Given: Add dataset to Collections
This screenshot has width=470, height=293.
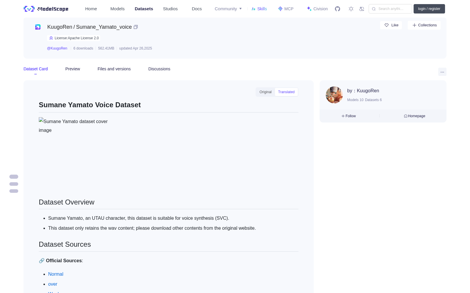Looking at the screenshot, I should 424,25.
